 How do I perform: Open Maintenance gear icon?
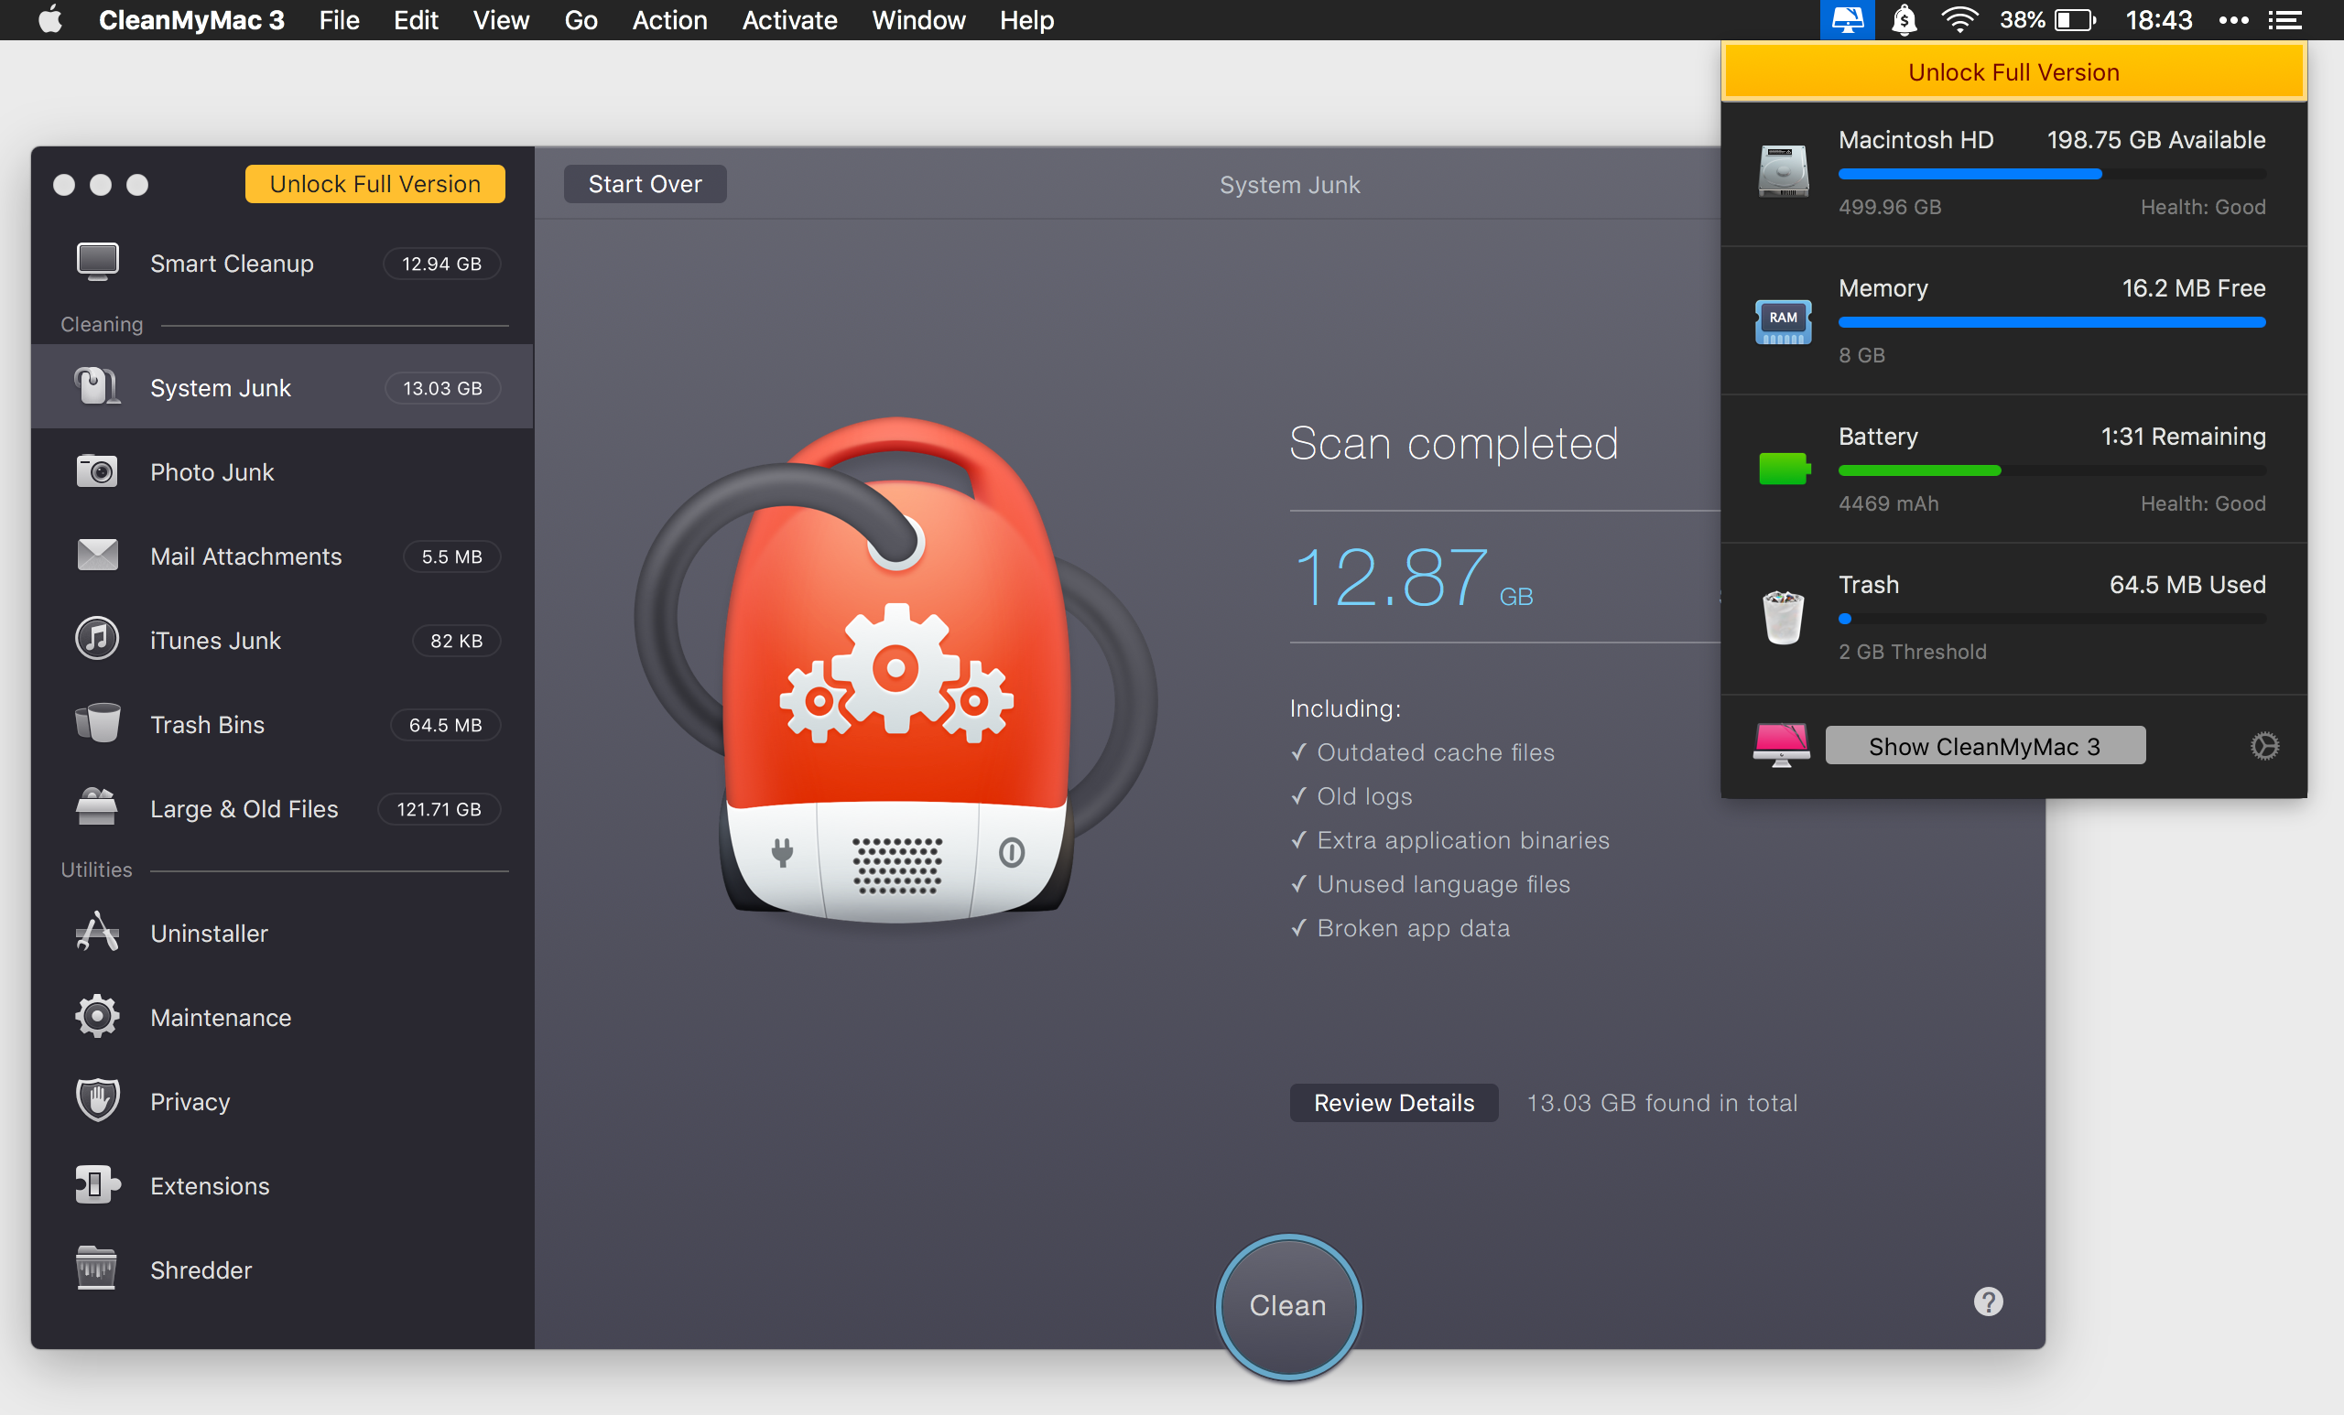tap(97, 1017)
